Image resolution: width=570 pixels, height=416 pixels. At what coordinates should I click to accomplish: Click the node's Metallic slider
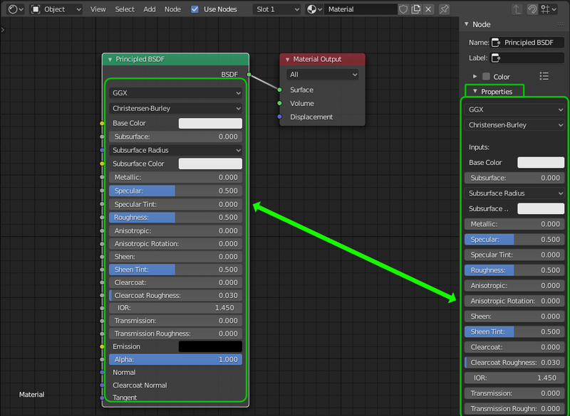176,177
